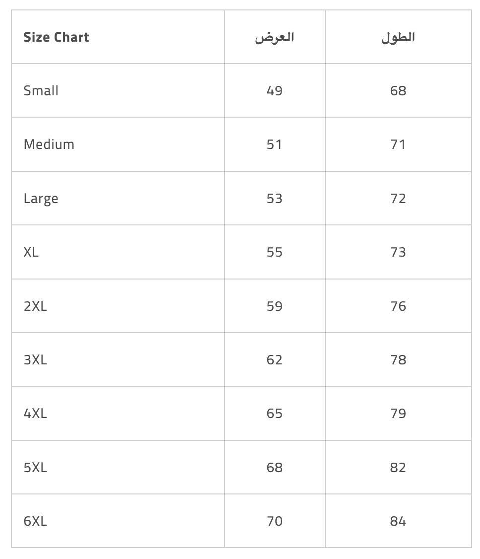Viewport: 480px width, 559px height.
Task: Select width value 53 in Large row
Action: [x=274, y=199]
